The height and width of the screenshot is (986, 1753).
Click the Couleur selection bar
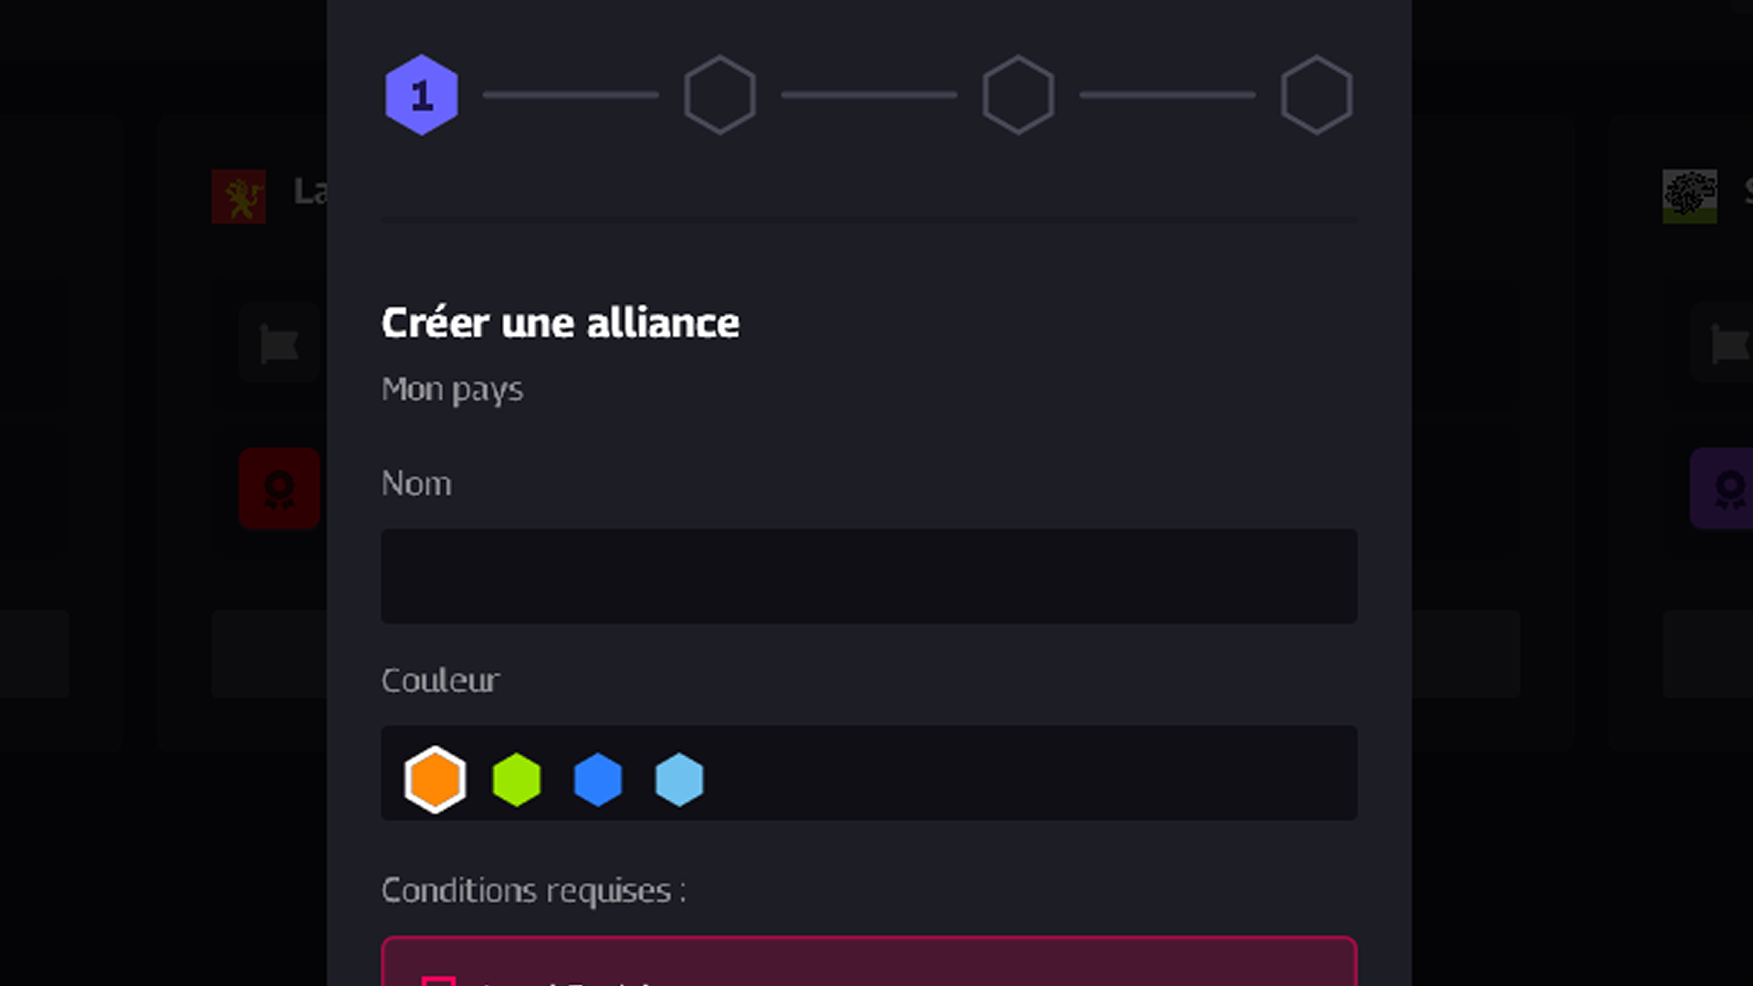pos(868,773)
